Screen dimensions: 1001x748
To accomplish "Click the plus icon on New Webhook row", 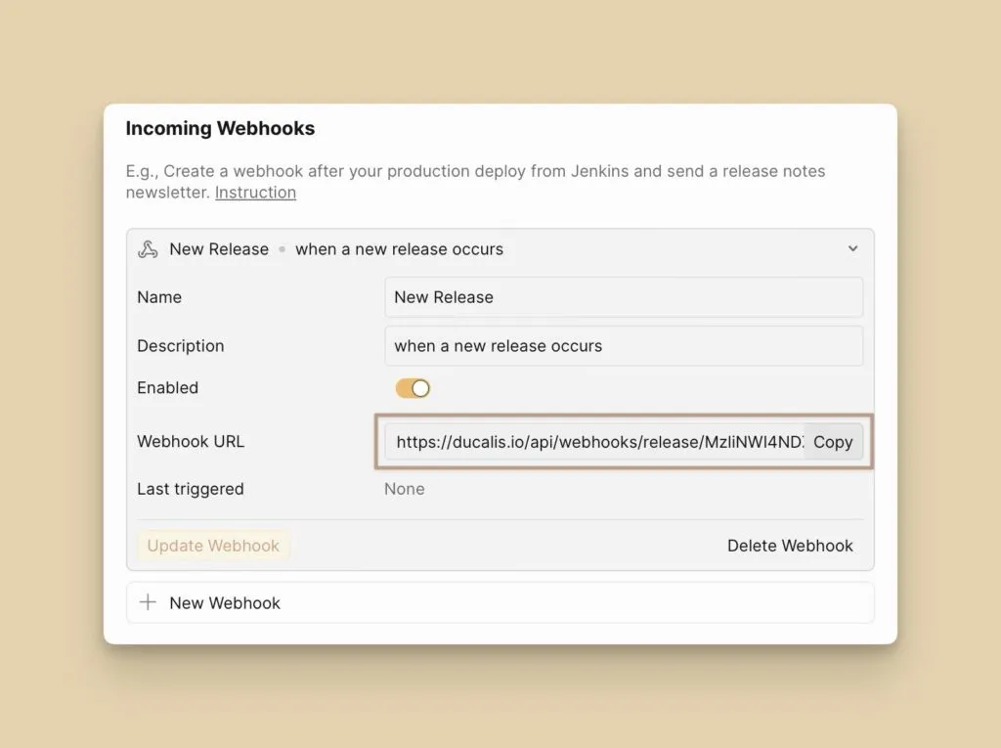I will [x=148, y=602].
